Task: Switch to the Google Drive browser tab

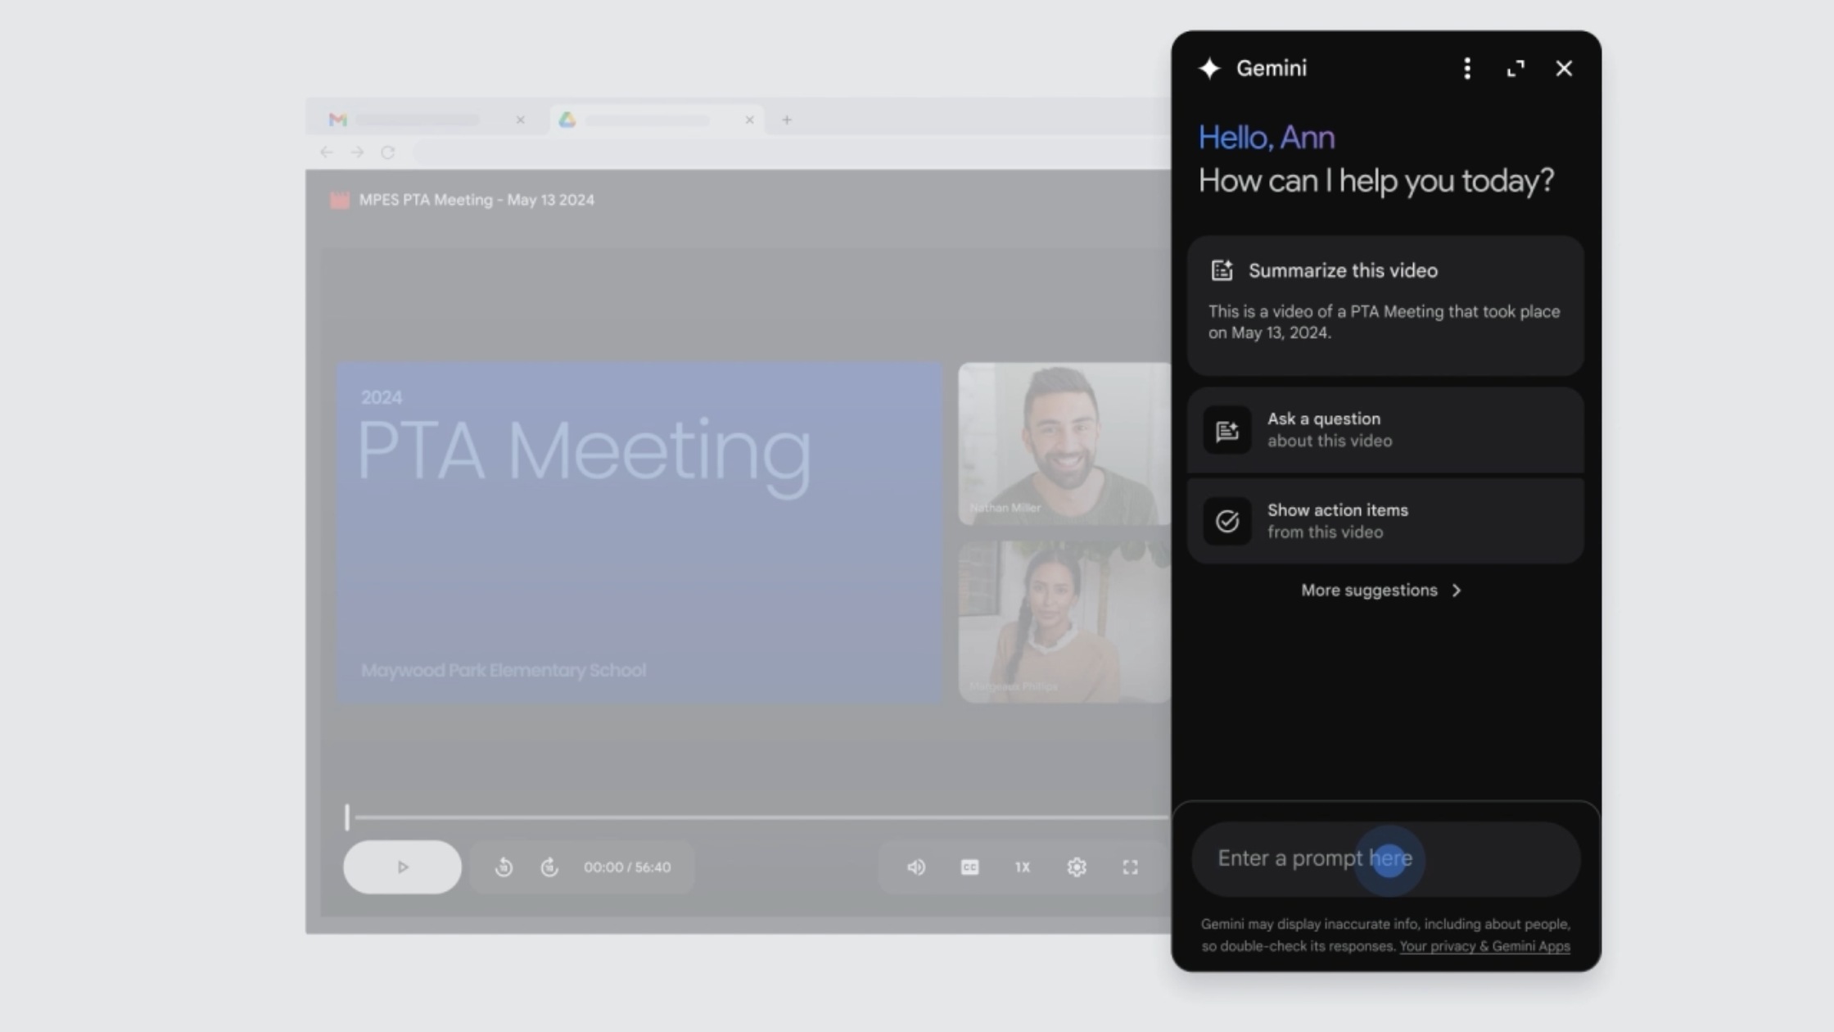Action: pyautogui.click(x=655, y=120)
